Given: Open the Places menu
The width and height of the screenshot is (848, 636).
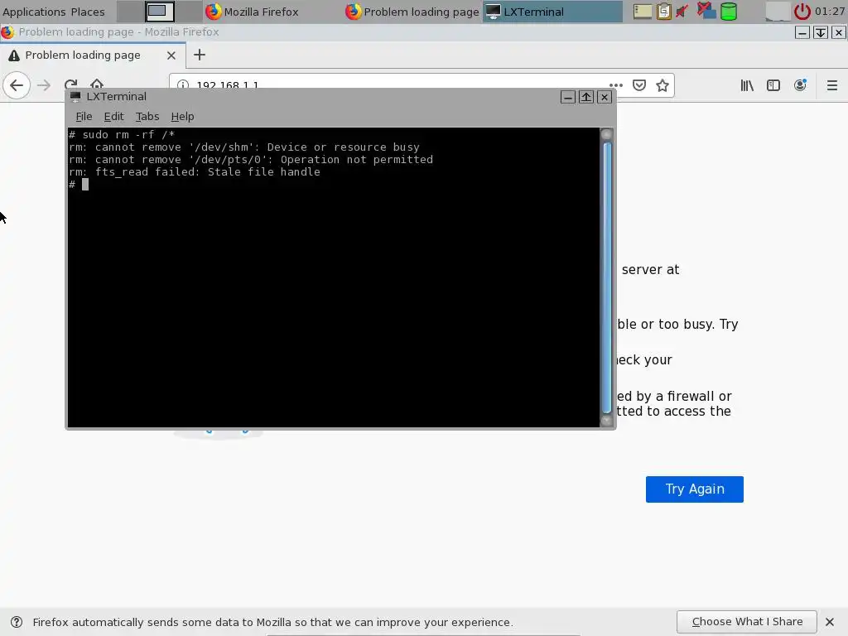Looking at the screenshot, I should 88,12.
